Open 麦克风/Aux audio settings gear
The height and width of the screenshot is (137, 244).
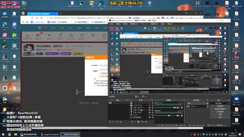click(x=181, y=107)
